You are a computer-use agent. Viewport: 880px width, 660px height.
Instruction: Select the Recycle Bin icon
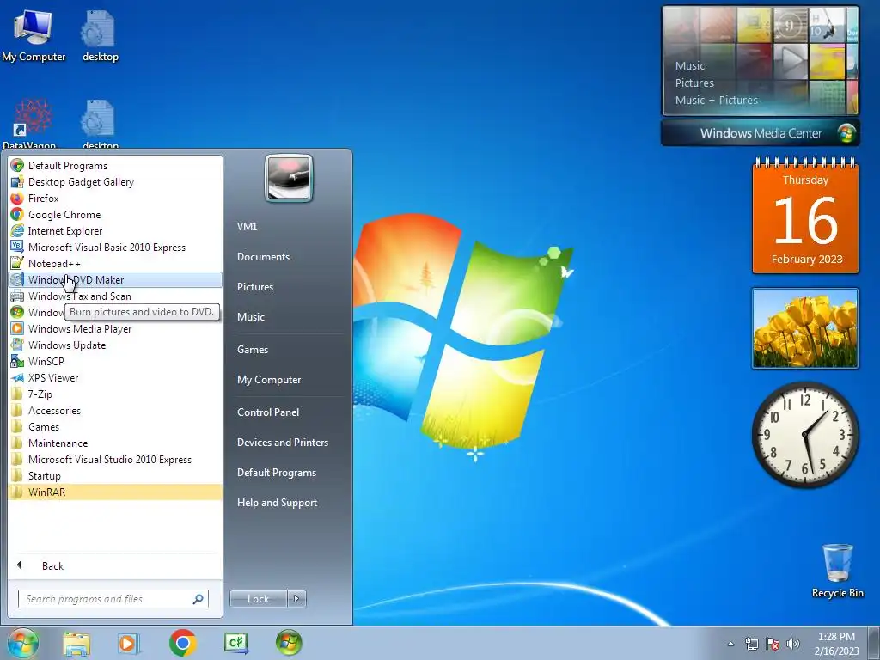pyautogui.click(x=838, y=571)
